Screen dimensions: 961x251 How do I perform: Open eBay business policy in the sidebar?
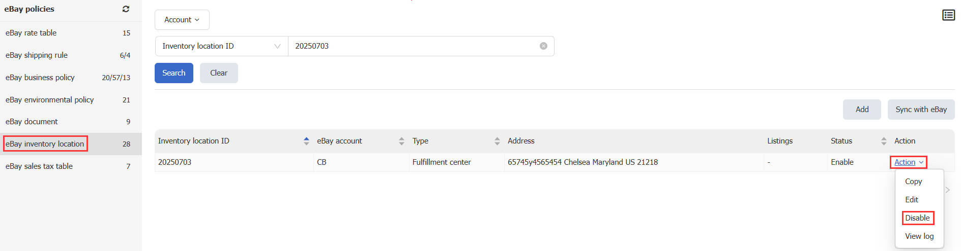pos(40,78)
